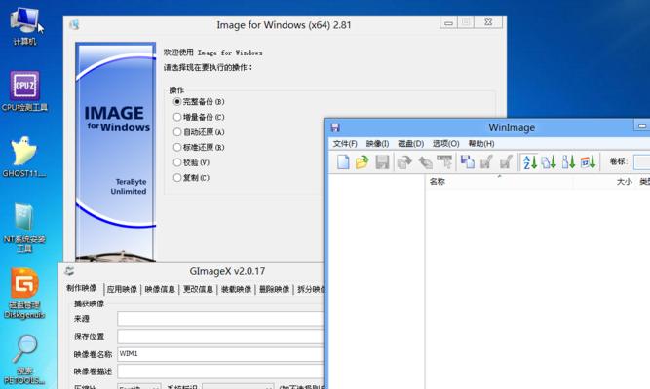Click the GImageX title bar icon
Image resolution: width=650 pixels, height=389 pixels.
click(x=69, y=271)
